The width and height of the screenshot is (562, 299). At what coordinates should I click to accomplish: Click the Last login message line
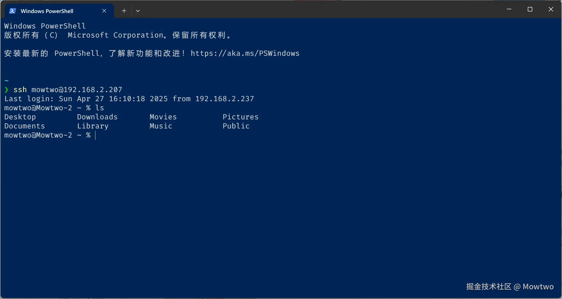(129, 99)
